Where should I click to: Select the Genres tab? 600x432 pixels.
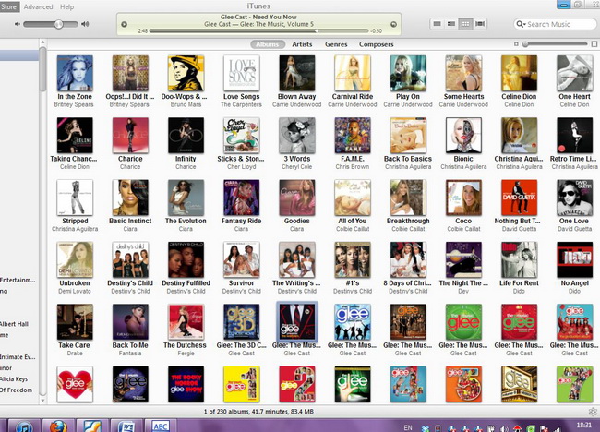[x=336, y=44]
